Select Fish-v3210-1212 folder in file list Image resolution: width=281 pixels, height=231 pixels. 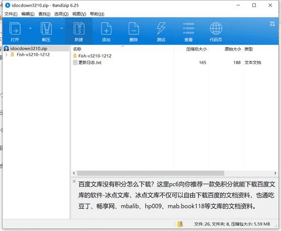point(95,56)
